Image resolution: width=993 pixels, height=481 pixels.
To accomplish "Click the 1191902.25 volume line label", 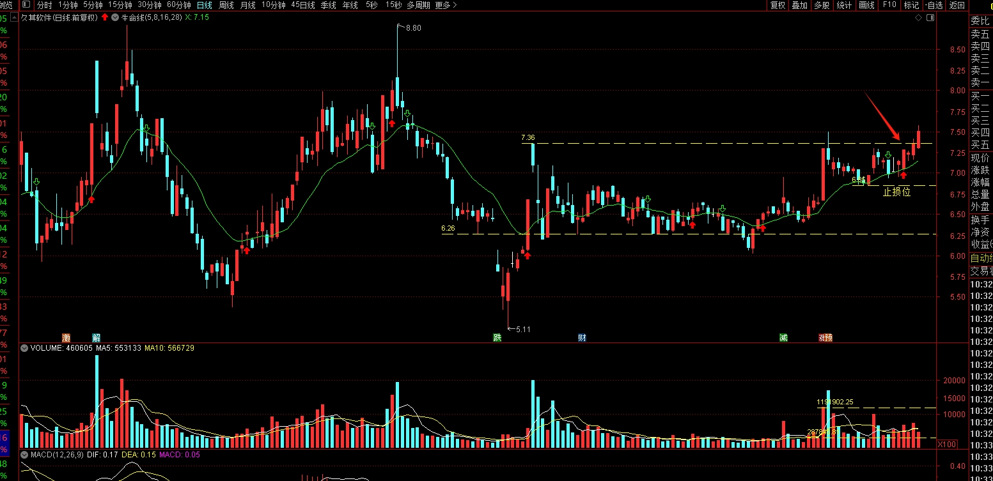I will [835, 402].
